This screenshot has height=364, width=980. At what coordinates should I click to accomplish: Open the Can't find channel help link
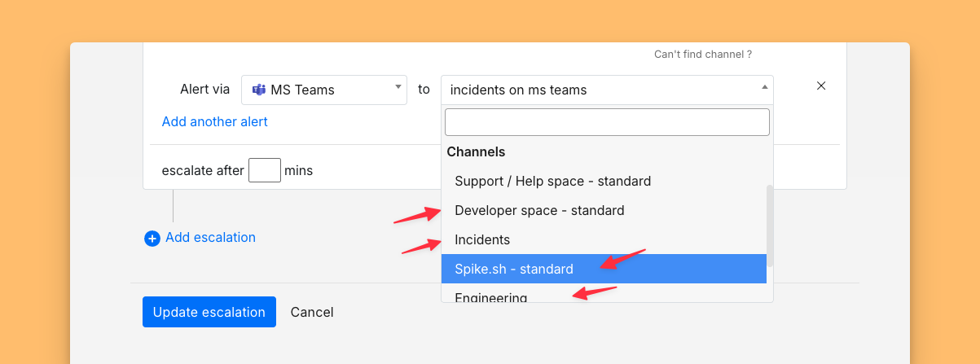tap(703, 55)
